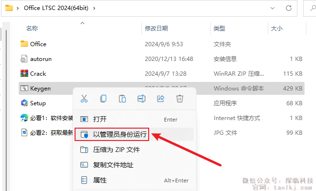Click the 68 KB size cell
Screen dimensions: 316x191
coord(294,103)
